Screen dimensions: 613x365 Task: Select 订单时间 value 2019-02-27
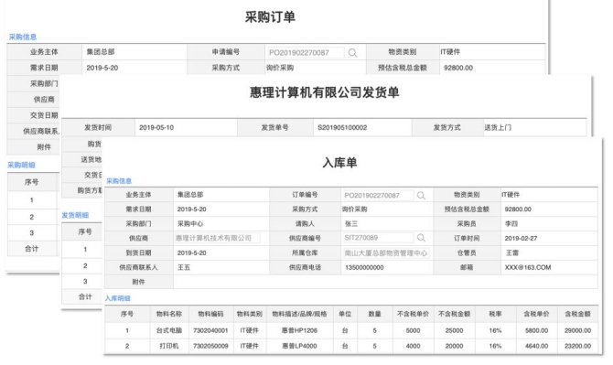pyautogui.click(x=521, y=239)
